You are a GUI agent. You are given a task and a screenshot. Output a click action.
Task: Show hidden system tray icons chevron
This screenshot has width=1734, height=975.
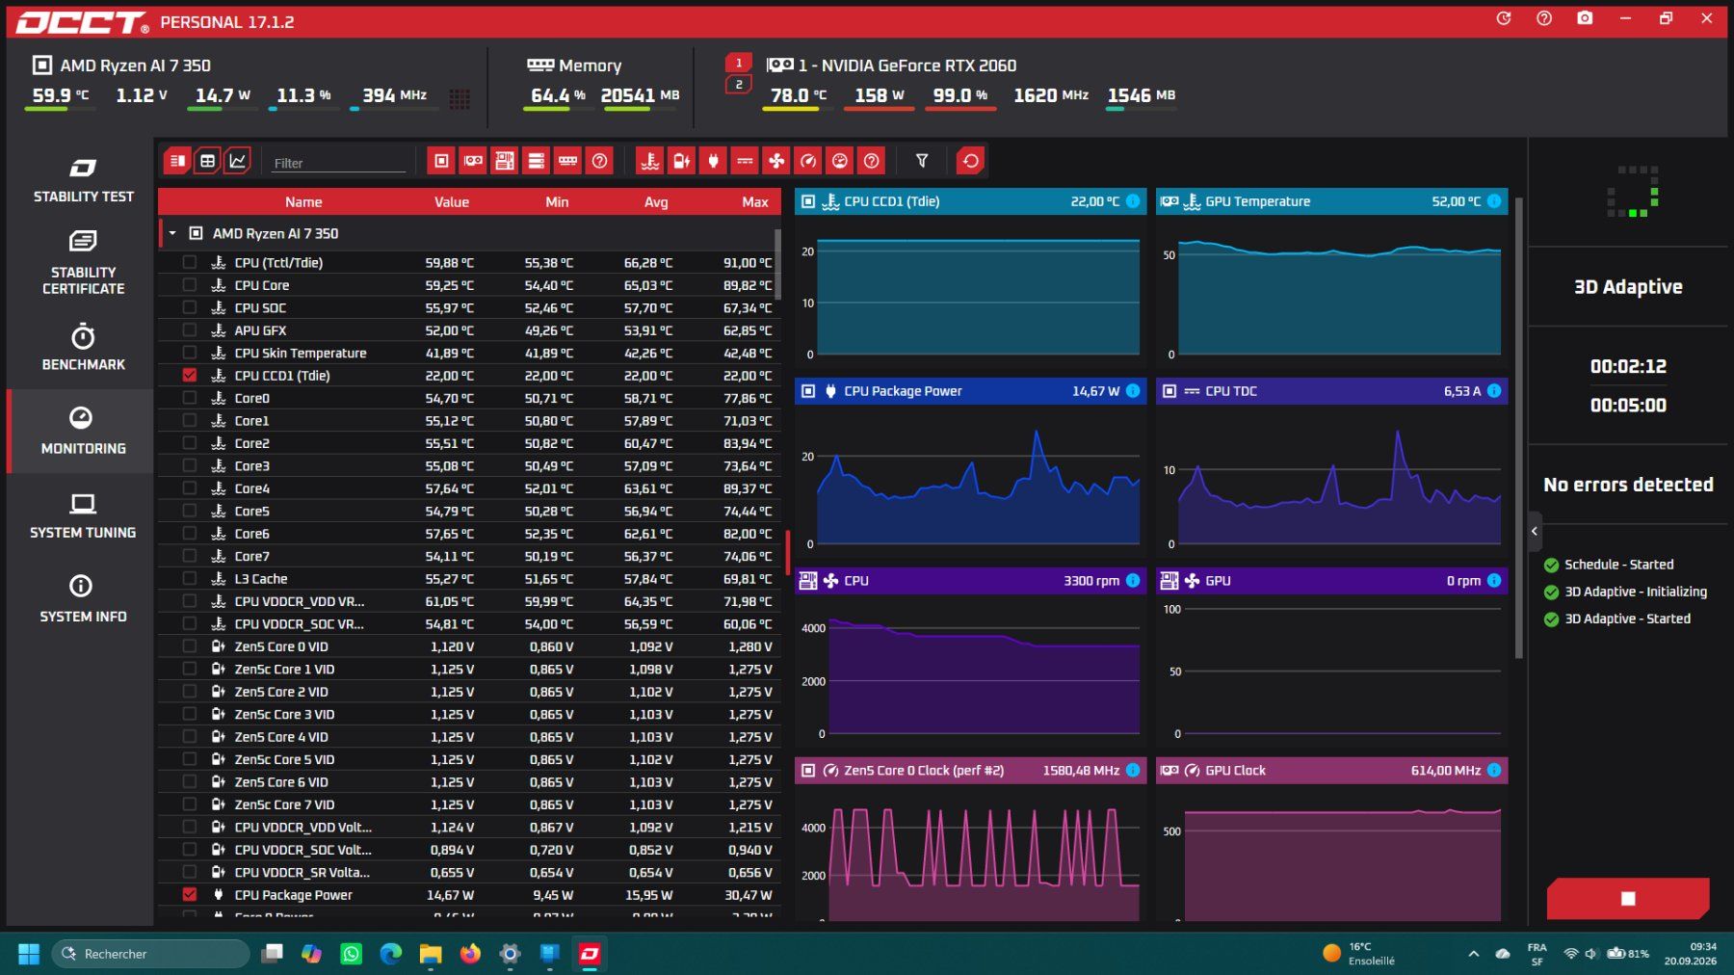click(1473, 954)
